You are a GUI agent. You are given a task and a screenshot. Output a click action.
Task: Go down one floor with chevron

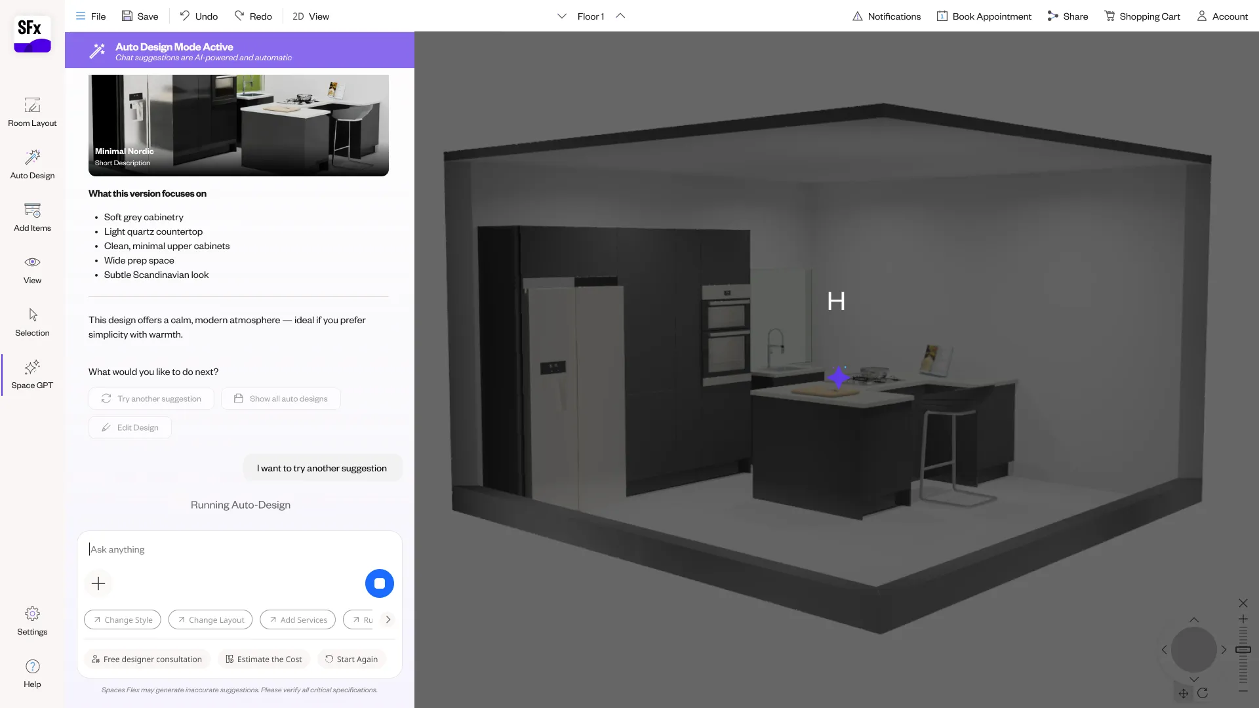pos(562,16)
